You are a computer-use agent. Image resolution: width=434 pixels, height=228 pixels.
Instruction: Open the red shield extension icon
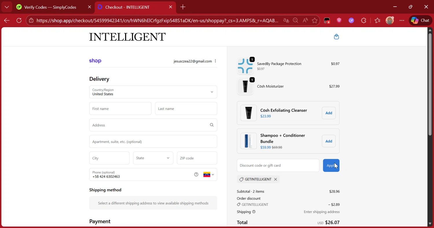click(x=339, y=21)
